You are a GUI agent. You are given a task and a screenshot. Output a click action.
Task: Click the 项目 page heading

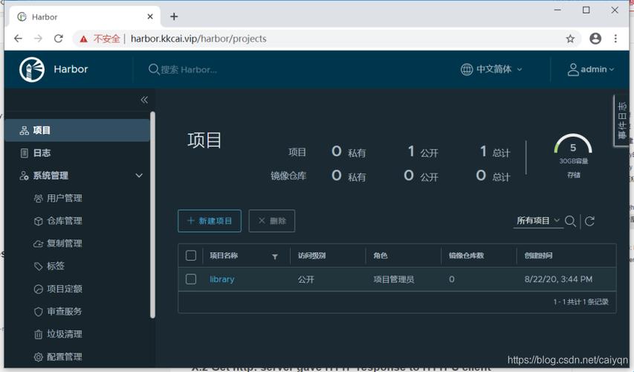(x=204, y=141)
